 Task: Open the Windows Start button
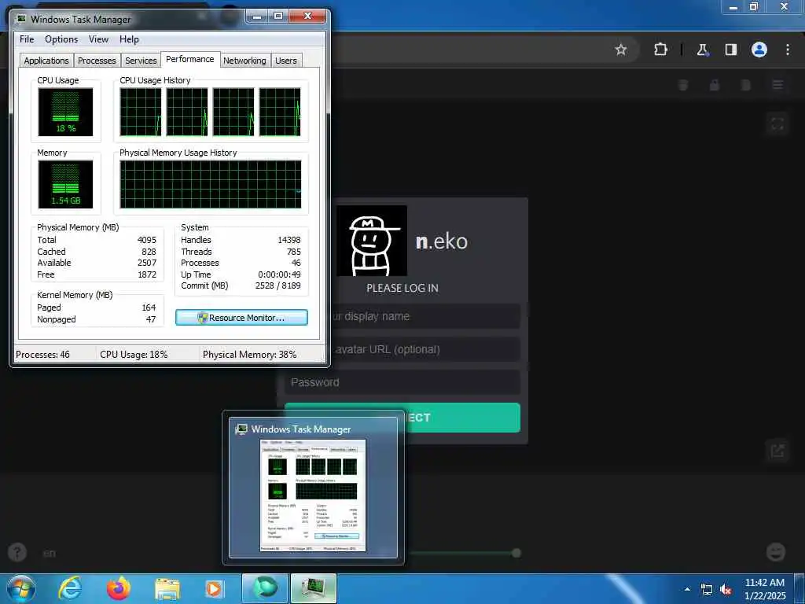(x=21, y=588)
